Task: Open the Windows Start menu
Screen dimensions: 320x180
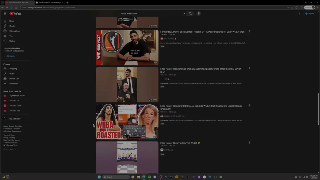Action: (x=99, y=177)
